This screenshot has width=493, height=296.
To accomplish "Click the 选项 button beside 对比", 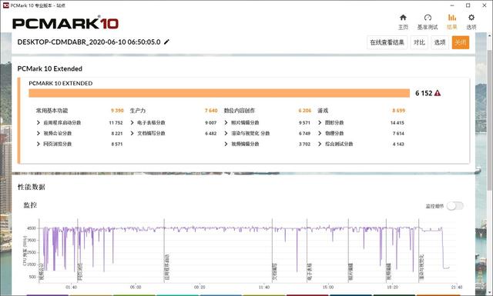I will (x=440, y=42).
